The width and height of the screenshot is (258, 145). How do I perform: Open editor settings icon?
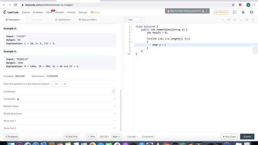click(x=247, y=20)
